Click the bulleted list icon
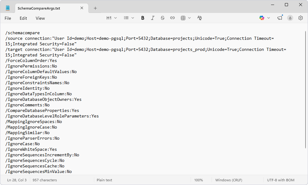 click(126, 18)
